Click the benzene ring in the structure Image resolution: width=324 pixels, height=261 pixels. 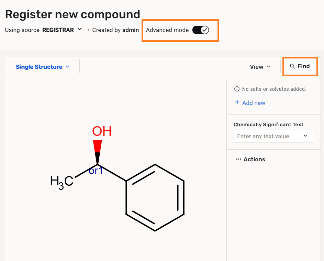tap(155, 197)
